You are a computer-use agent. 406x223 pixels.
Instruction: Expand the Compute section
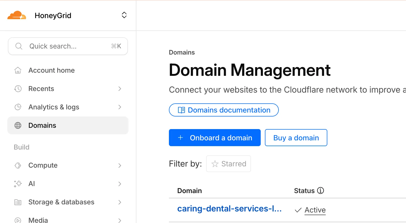pos(120,165)
